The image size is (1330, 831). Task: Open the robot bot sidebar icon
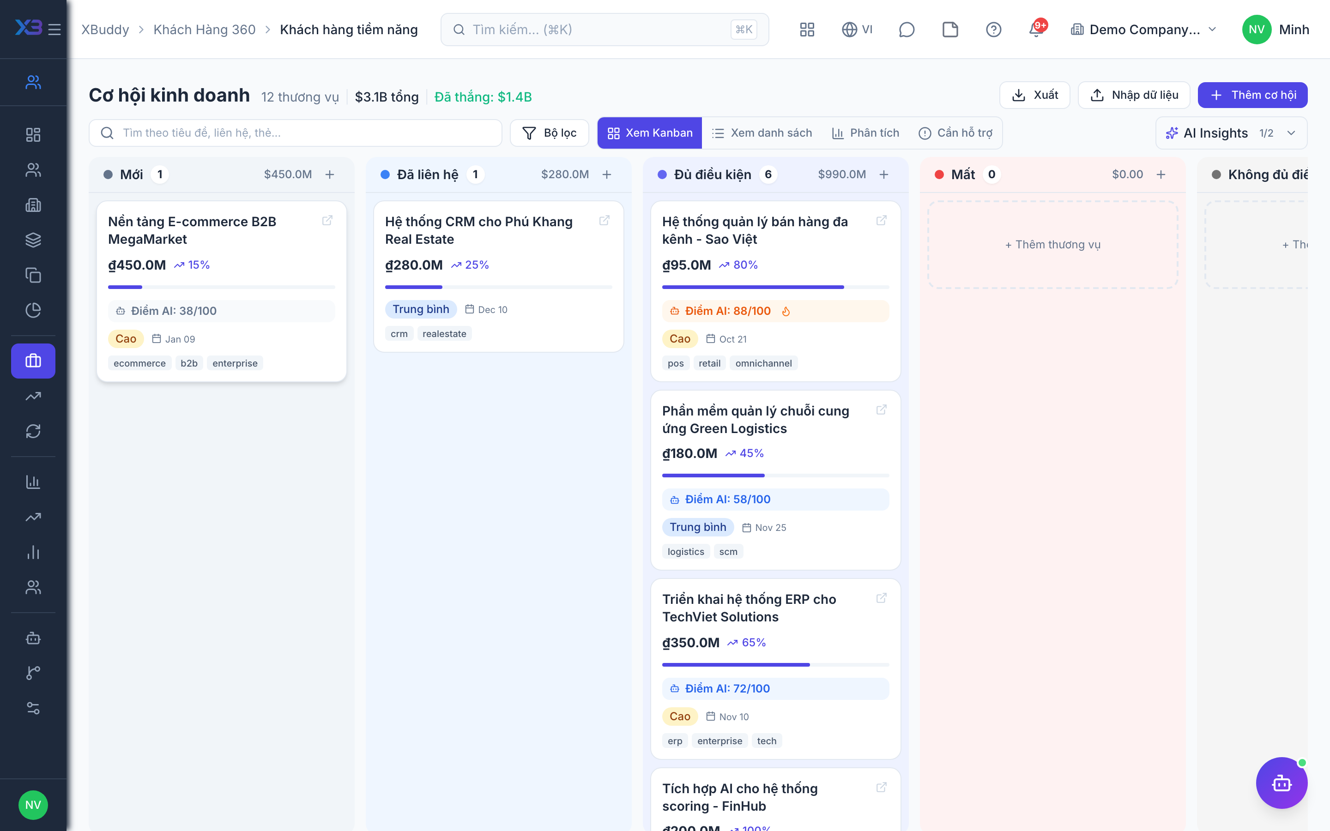[x=33, y=638]
